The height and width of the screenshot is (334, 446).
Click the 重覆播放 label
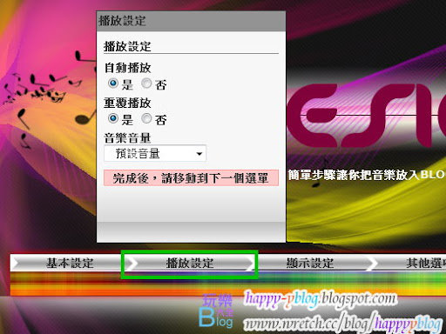pos(127,103)
